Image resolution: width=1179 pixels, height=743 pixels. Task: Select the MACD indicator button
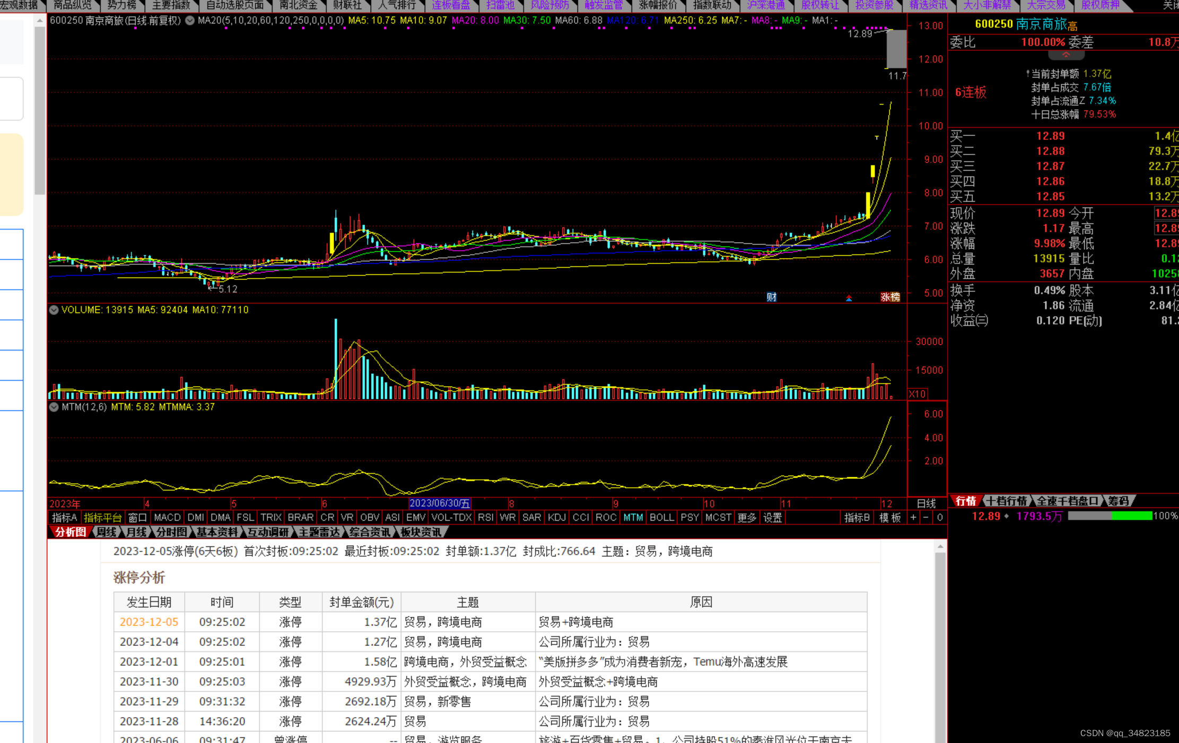click(x=167, y=518)
